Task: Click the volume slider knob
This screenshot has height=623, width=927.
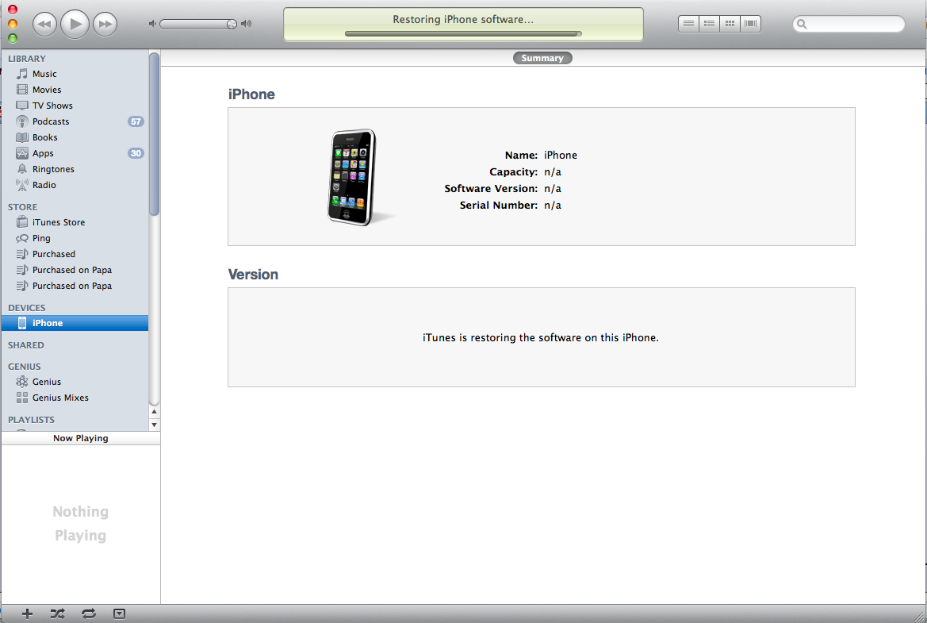Action: [232, 24]
